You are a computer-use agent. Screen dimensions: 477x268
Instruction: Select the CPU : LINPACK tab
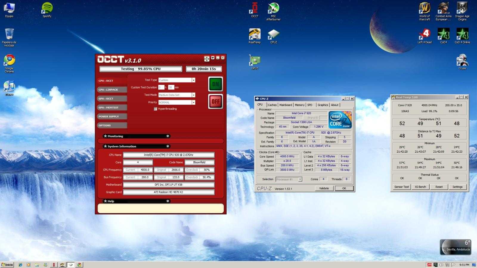coord(112,90)
